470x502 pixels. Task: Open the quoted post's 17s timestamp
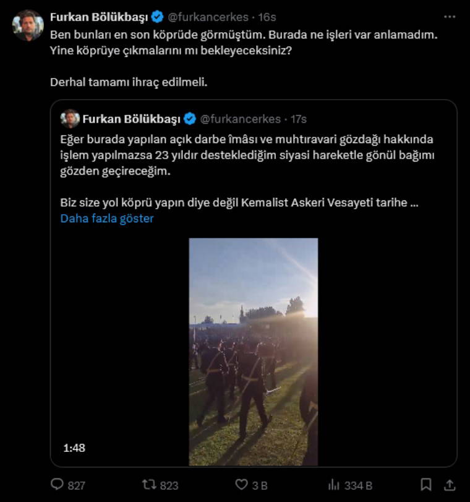click(x=297, y=118)
